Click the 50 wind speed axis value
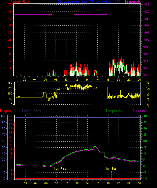 10,4
